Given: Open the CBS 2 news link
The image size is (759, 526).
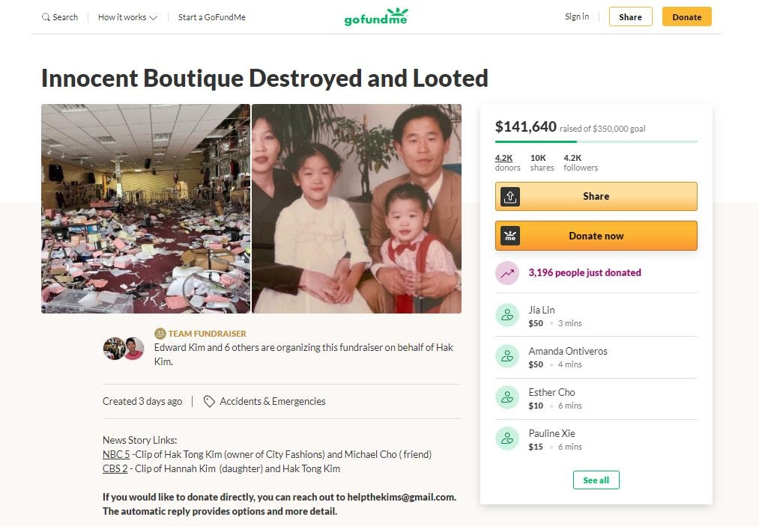Looking at the screenshot, I should click(115, 468).
